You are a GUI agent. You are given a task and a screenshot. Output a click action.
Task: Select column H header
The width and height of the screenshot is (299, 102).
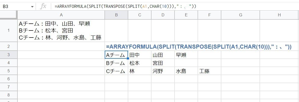[x=279, y=15]
